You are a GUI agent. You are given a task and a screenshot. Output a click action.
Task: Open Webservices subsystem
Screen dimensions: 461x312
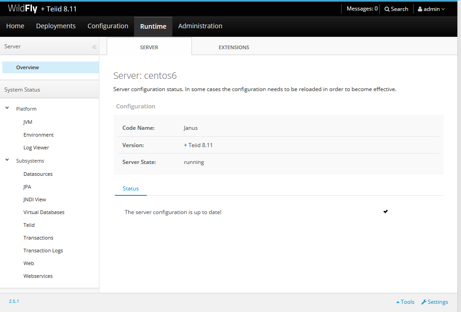[x=38, y=276]
